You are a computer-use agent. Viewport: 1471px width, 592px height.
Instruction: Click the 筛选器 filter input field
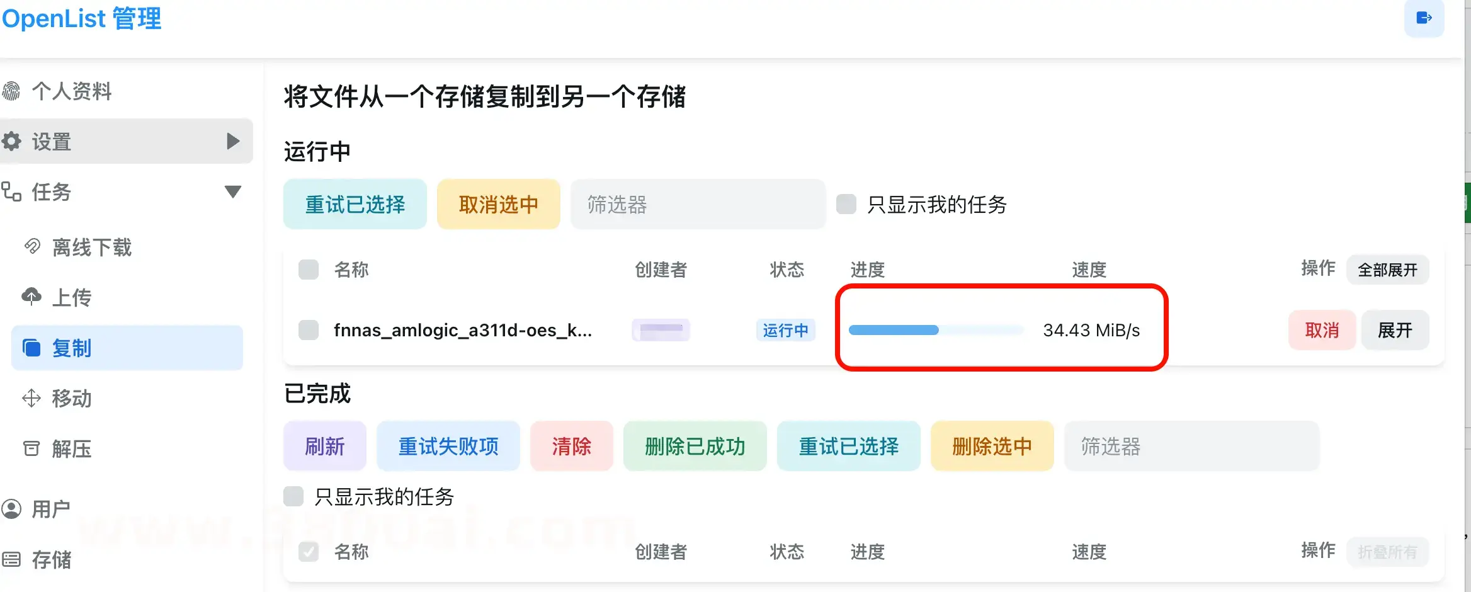coord(697,204)
